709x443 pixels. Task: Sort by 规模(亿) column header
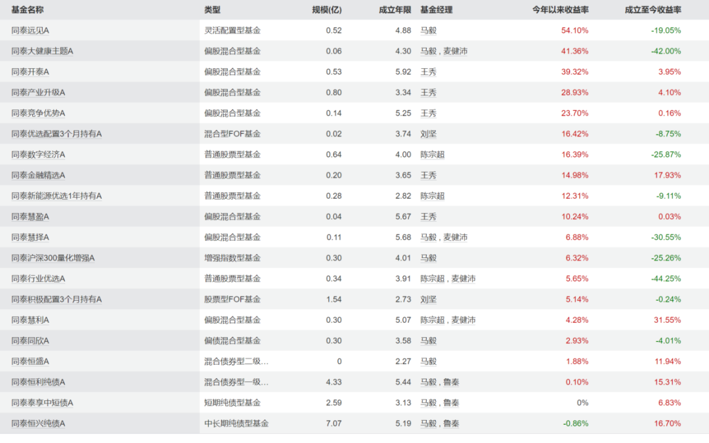click(x=327, y=10)
